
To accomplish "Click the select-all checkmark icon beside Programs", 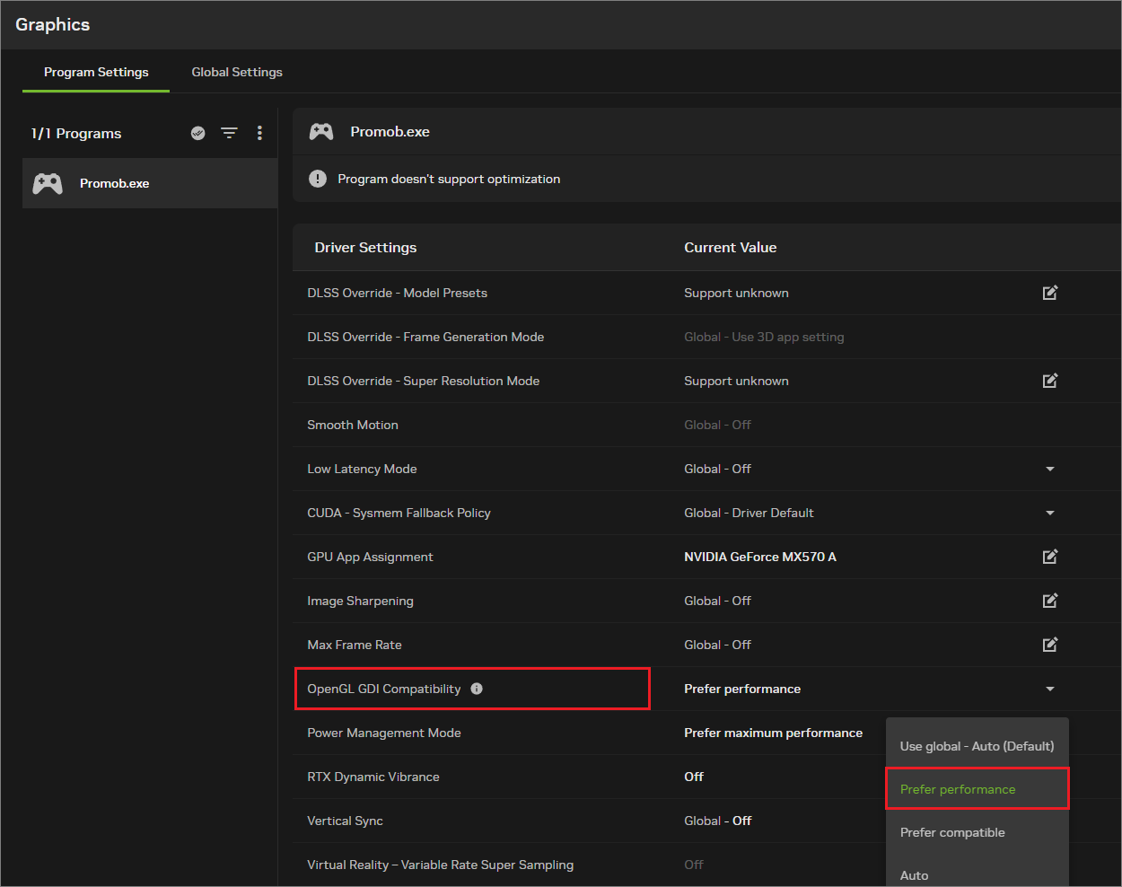I will (198, 133).
